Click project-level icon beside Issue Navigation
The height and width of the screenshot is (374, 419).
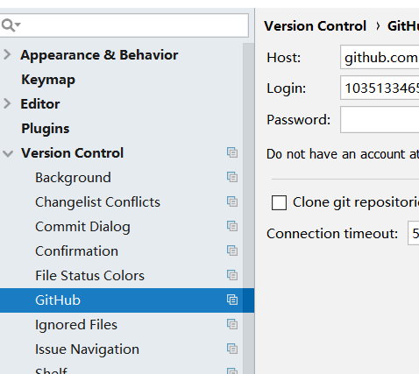pos(232,349)
